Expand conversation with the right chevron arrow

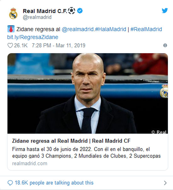click(x=165, y=183)
